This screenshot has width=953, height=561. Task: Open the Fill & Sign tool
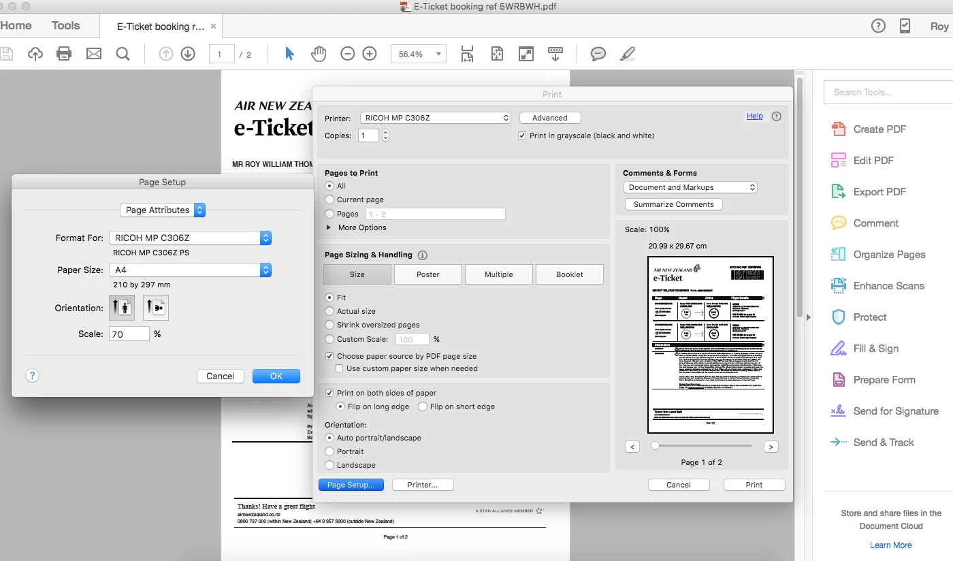pyautogui.click(x=865, y=349)
